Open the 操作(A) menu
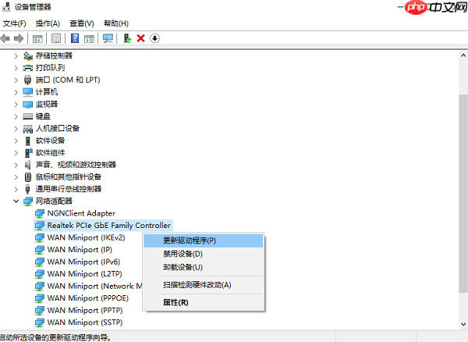 (x=48, y=23)
